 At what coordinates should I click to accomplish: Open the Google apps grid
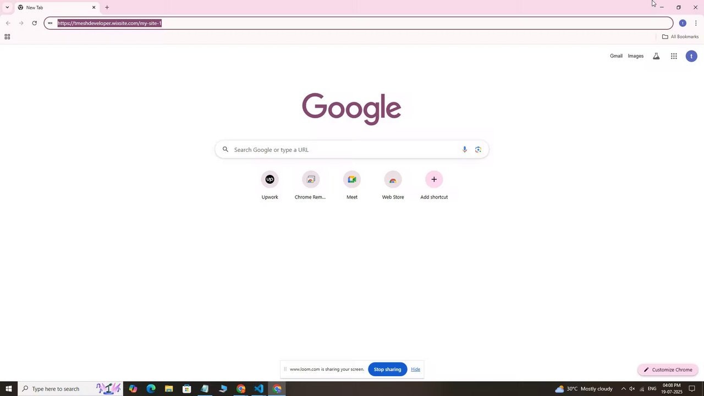coord(673,56)
